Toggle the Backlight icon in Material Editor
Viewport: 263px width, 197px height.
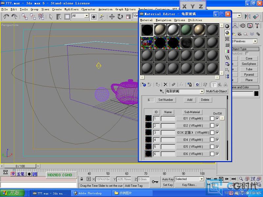tap(227, 33)
